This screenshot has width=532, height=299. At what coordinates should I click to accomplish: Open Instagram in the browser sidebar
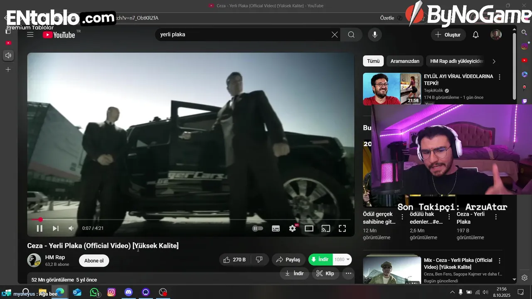[525, 47]
